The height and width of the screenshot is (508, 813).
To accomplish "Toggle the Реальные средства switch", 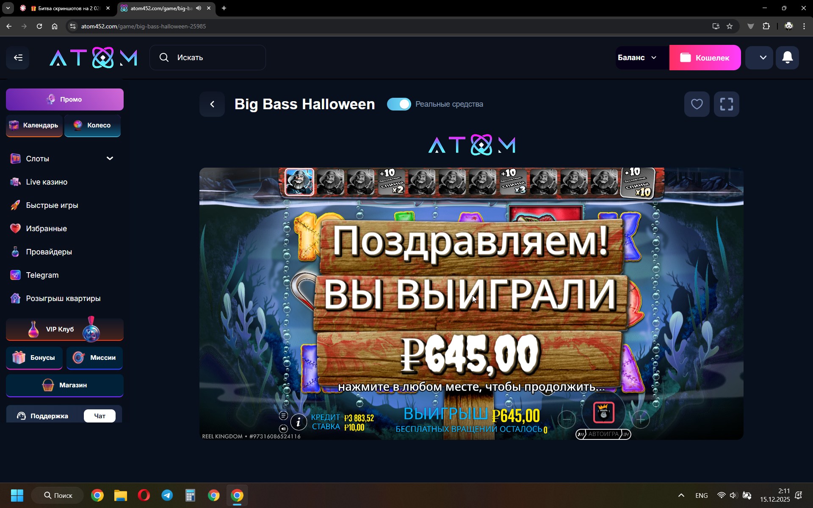I will click(x=399, y=104).
